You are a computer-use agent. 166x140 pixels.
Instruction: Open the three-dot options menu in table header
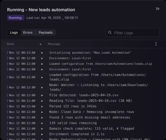(x=156, y=44)
